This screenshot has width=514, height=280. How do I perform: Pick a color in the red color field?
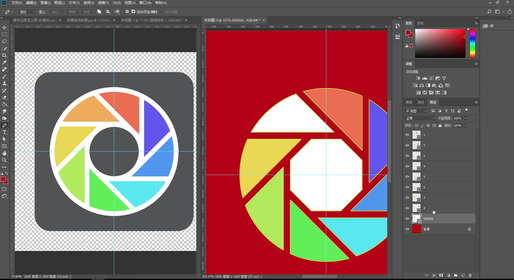[x=440, y=43]
